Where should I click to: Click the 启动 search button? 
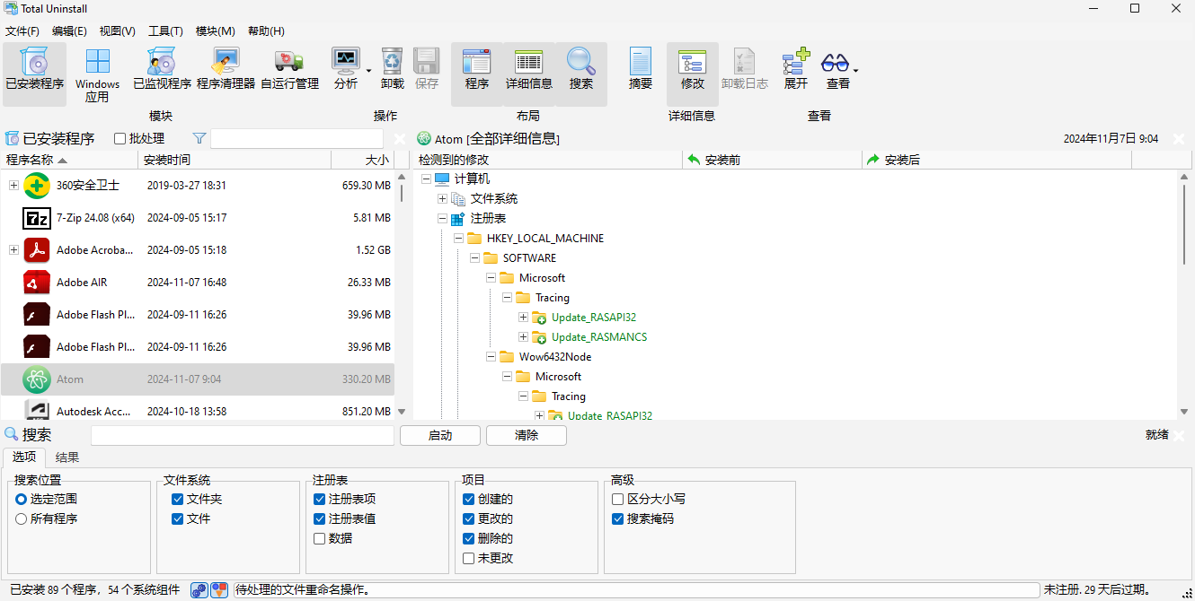pyautogui.click(x=440, y=435)
